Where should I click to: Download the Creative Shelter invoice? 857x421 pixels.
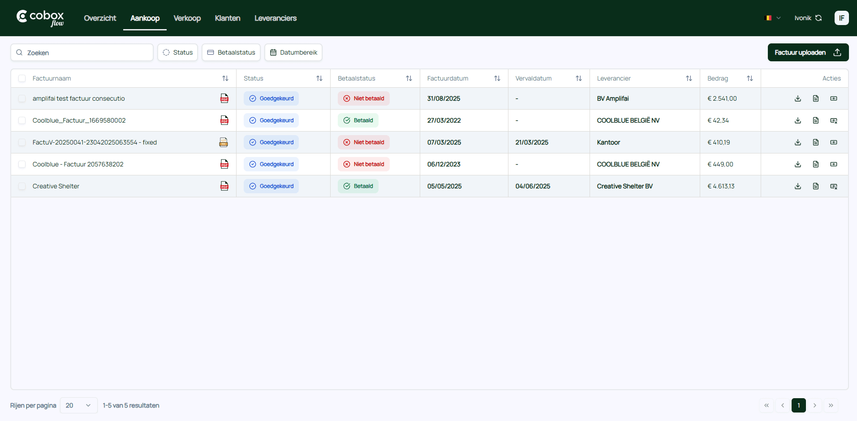pos(797,186)
